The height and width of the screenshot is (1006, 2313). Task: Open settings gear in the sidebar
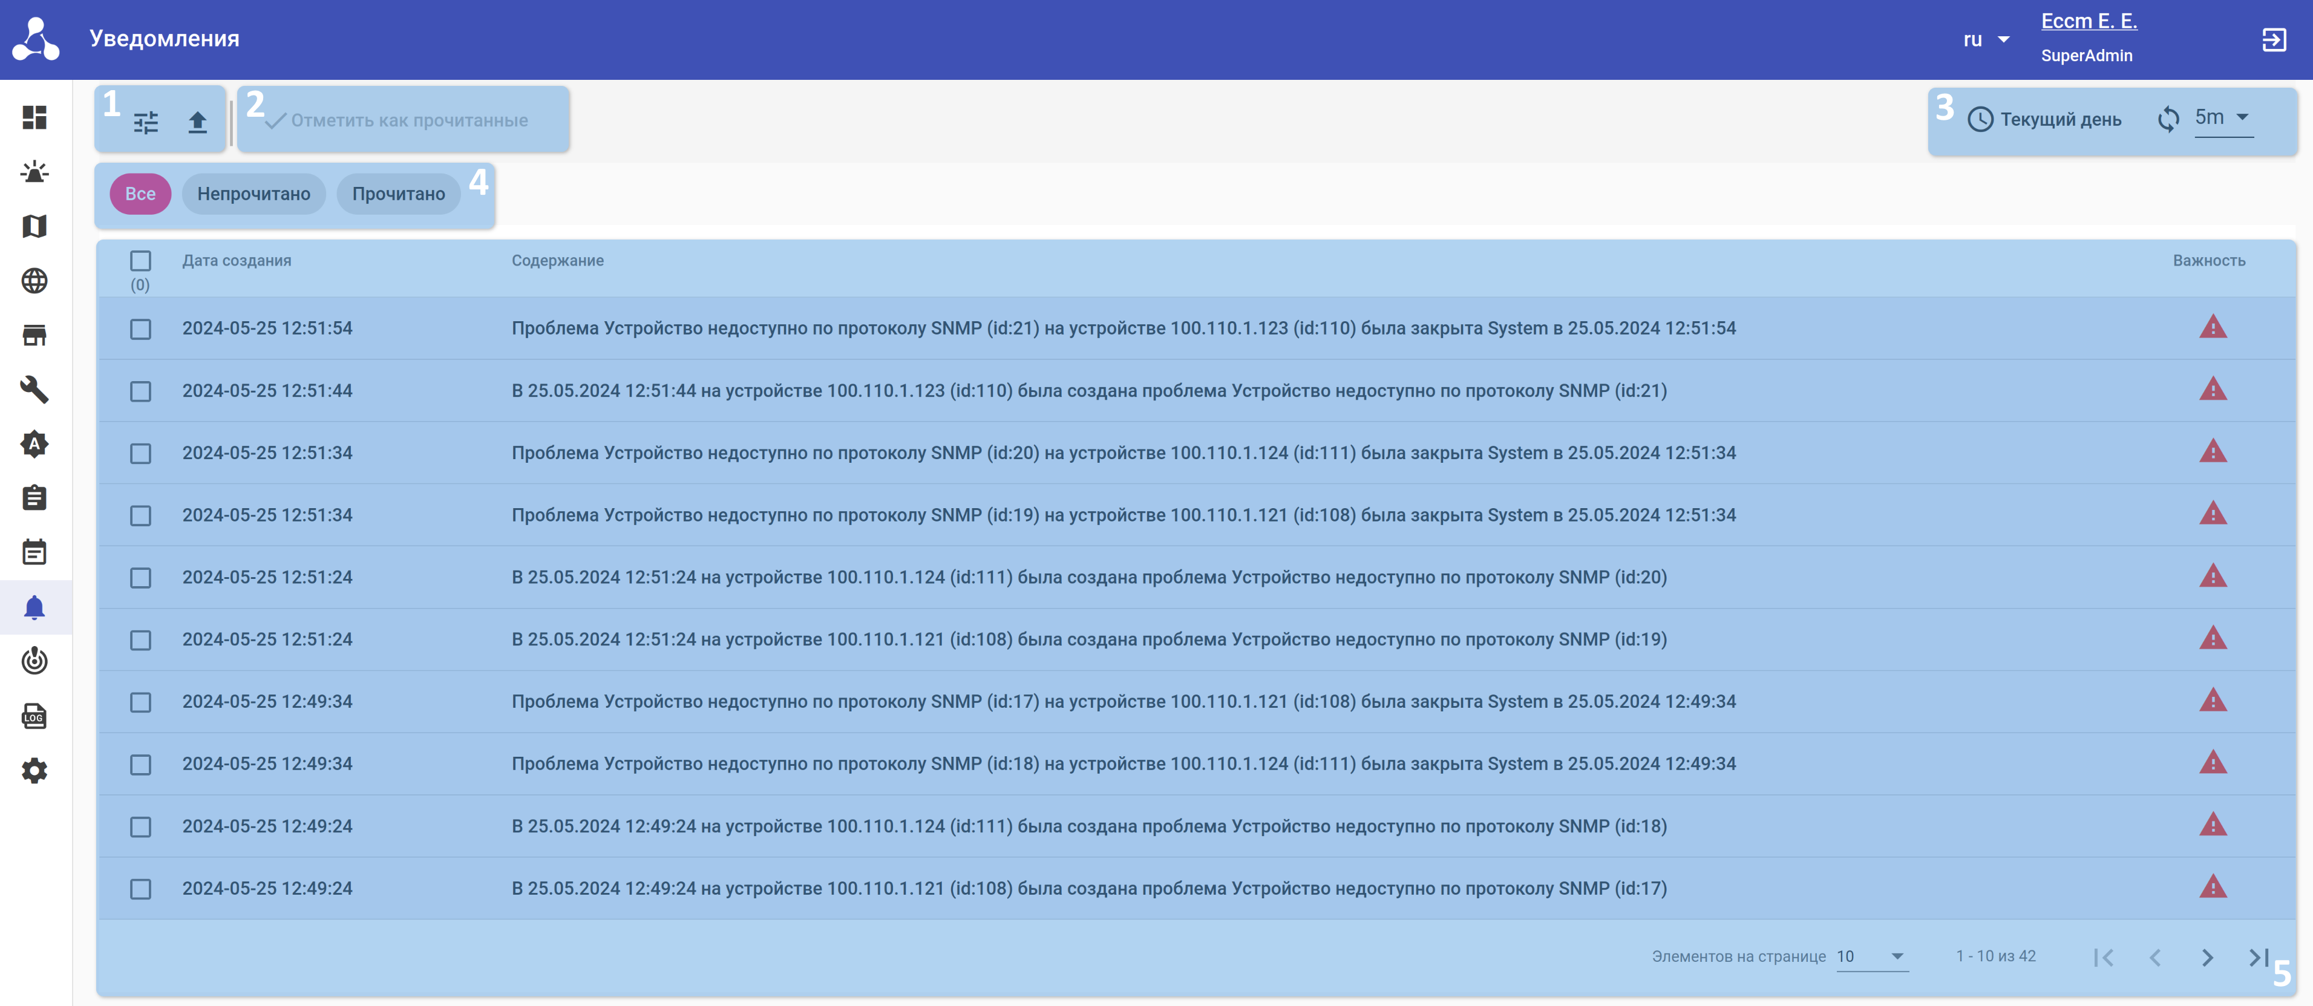[x=34, y=771]
